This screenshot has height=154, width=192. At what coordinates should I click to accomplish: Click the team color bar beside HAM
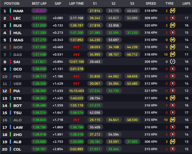click(11, 11)
